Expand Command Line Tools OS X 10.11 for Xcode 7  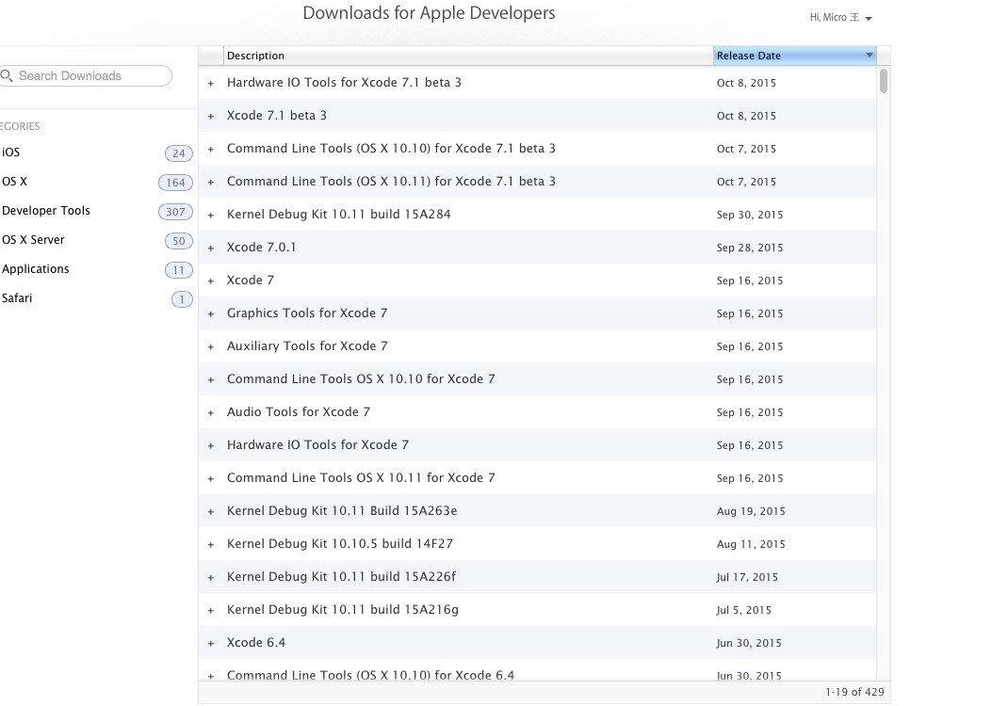coord(211,478)
